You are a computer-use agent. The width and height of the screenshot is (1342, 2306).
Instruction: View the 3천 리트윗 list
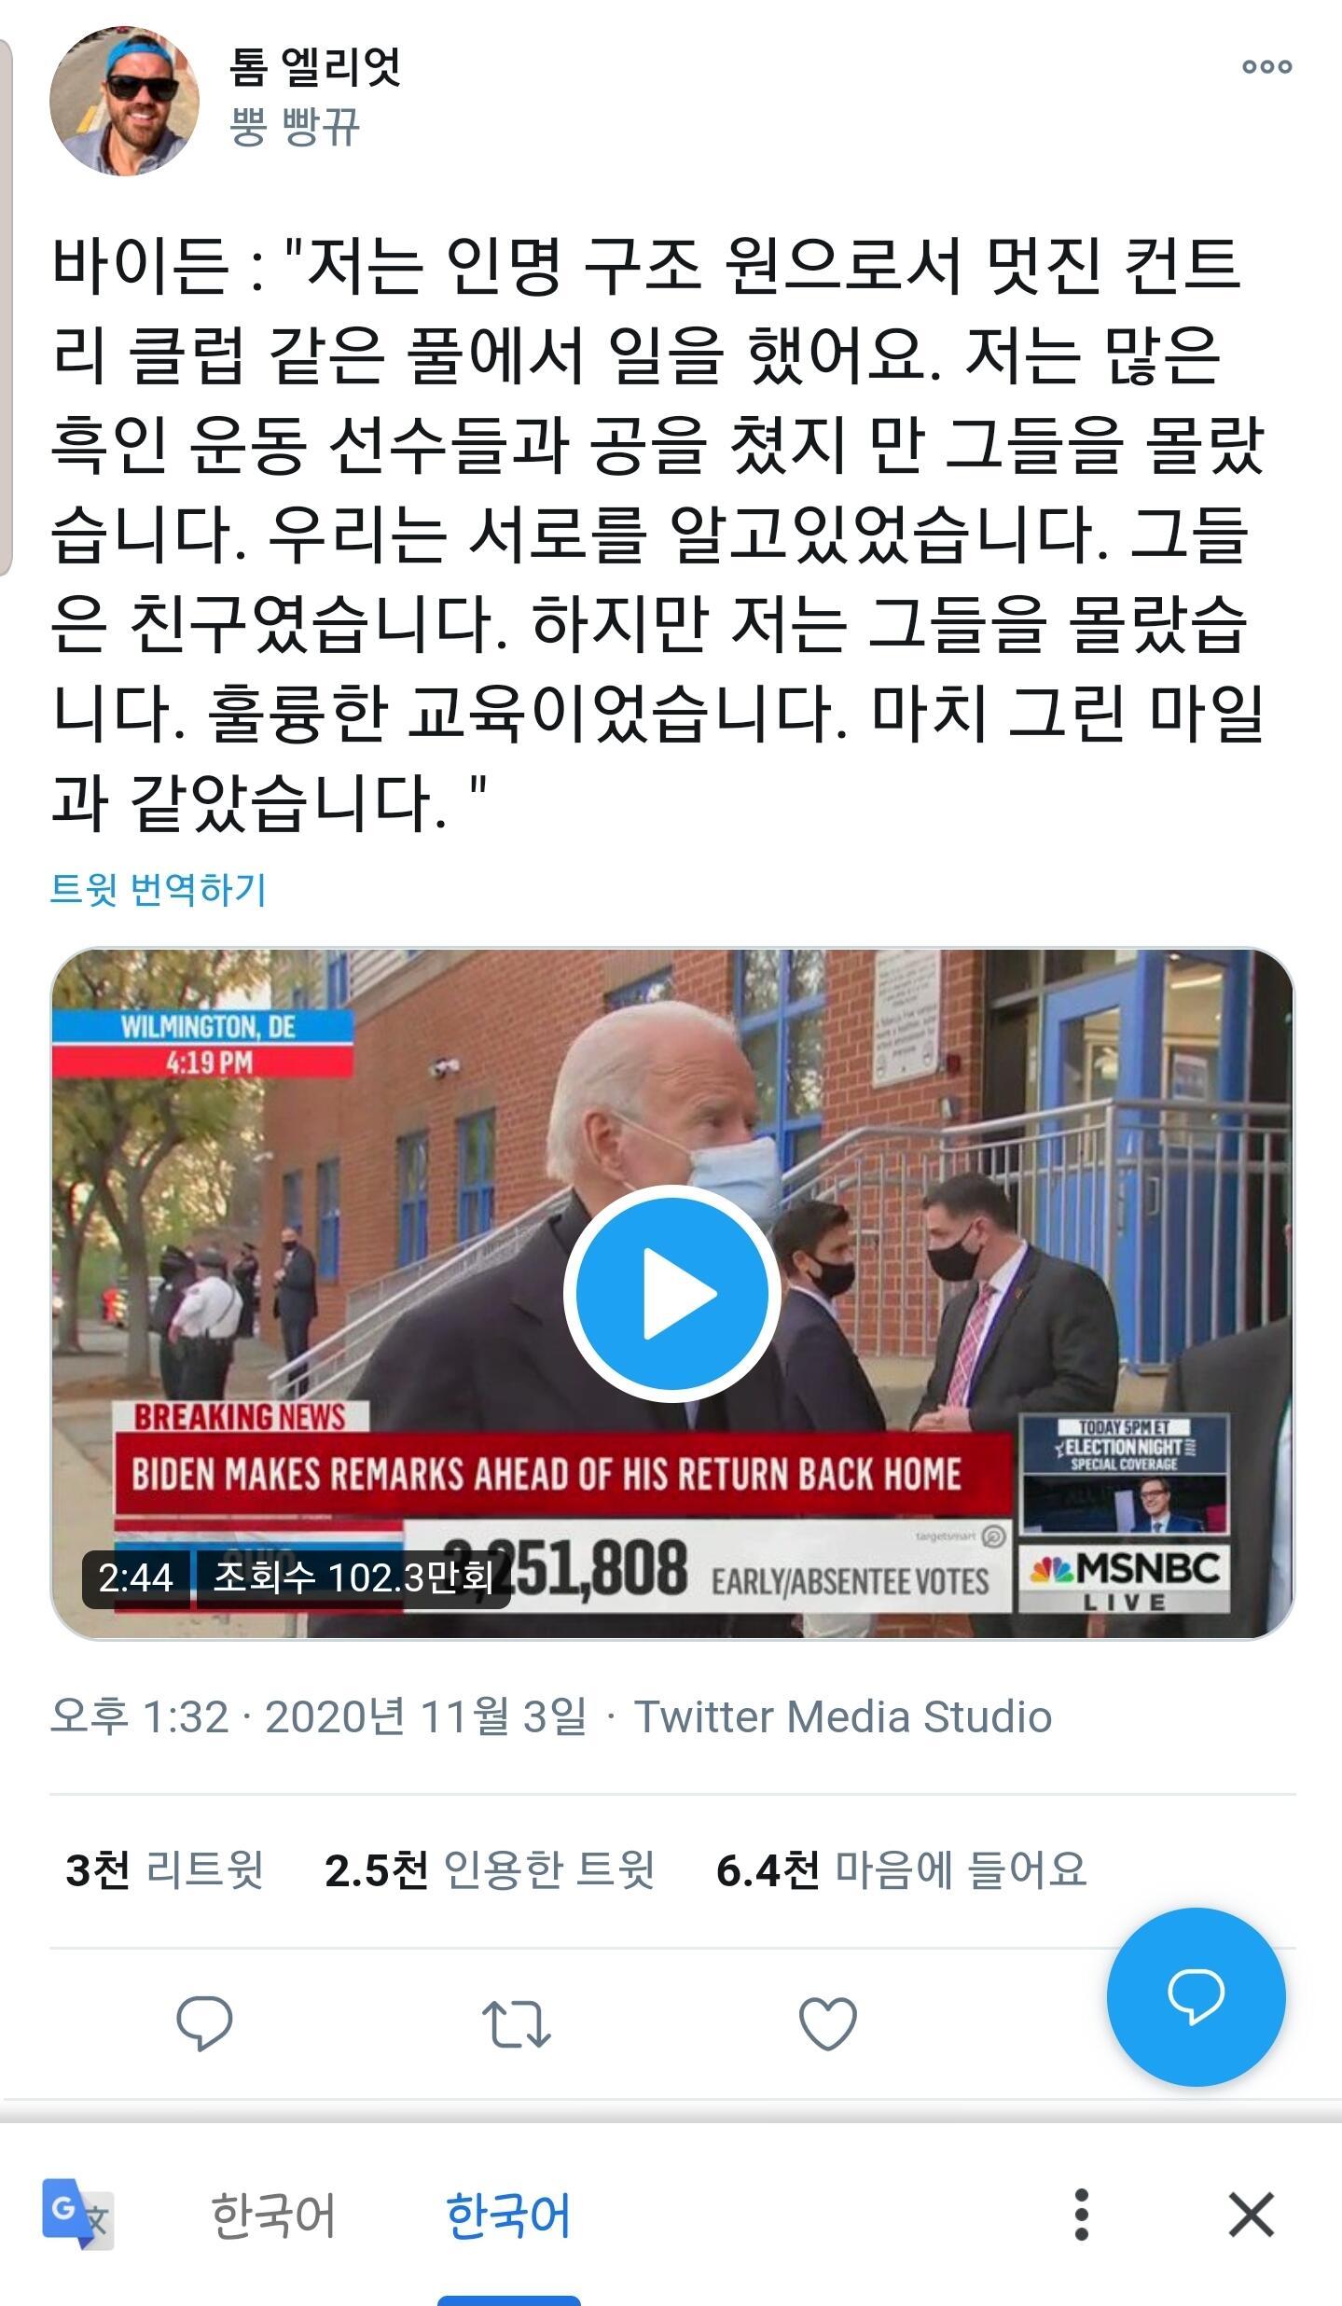pyautogui.click(x=165, y=1870)
